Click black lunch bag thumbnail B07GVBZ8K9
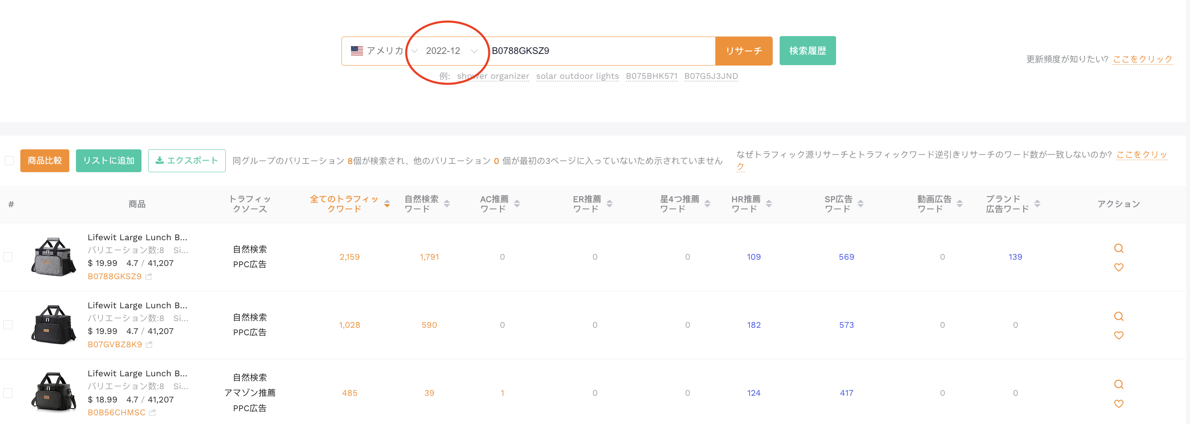 [x=54, y=325]
